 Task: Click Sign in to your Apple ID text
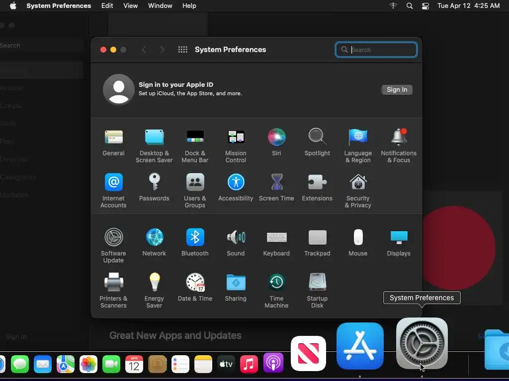point(176,84)
